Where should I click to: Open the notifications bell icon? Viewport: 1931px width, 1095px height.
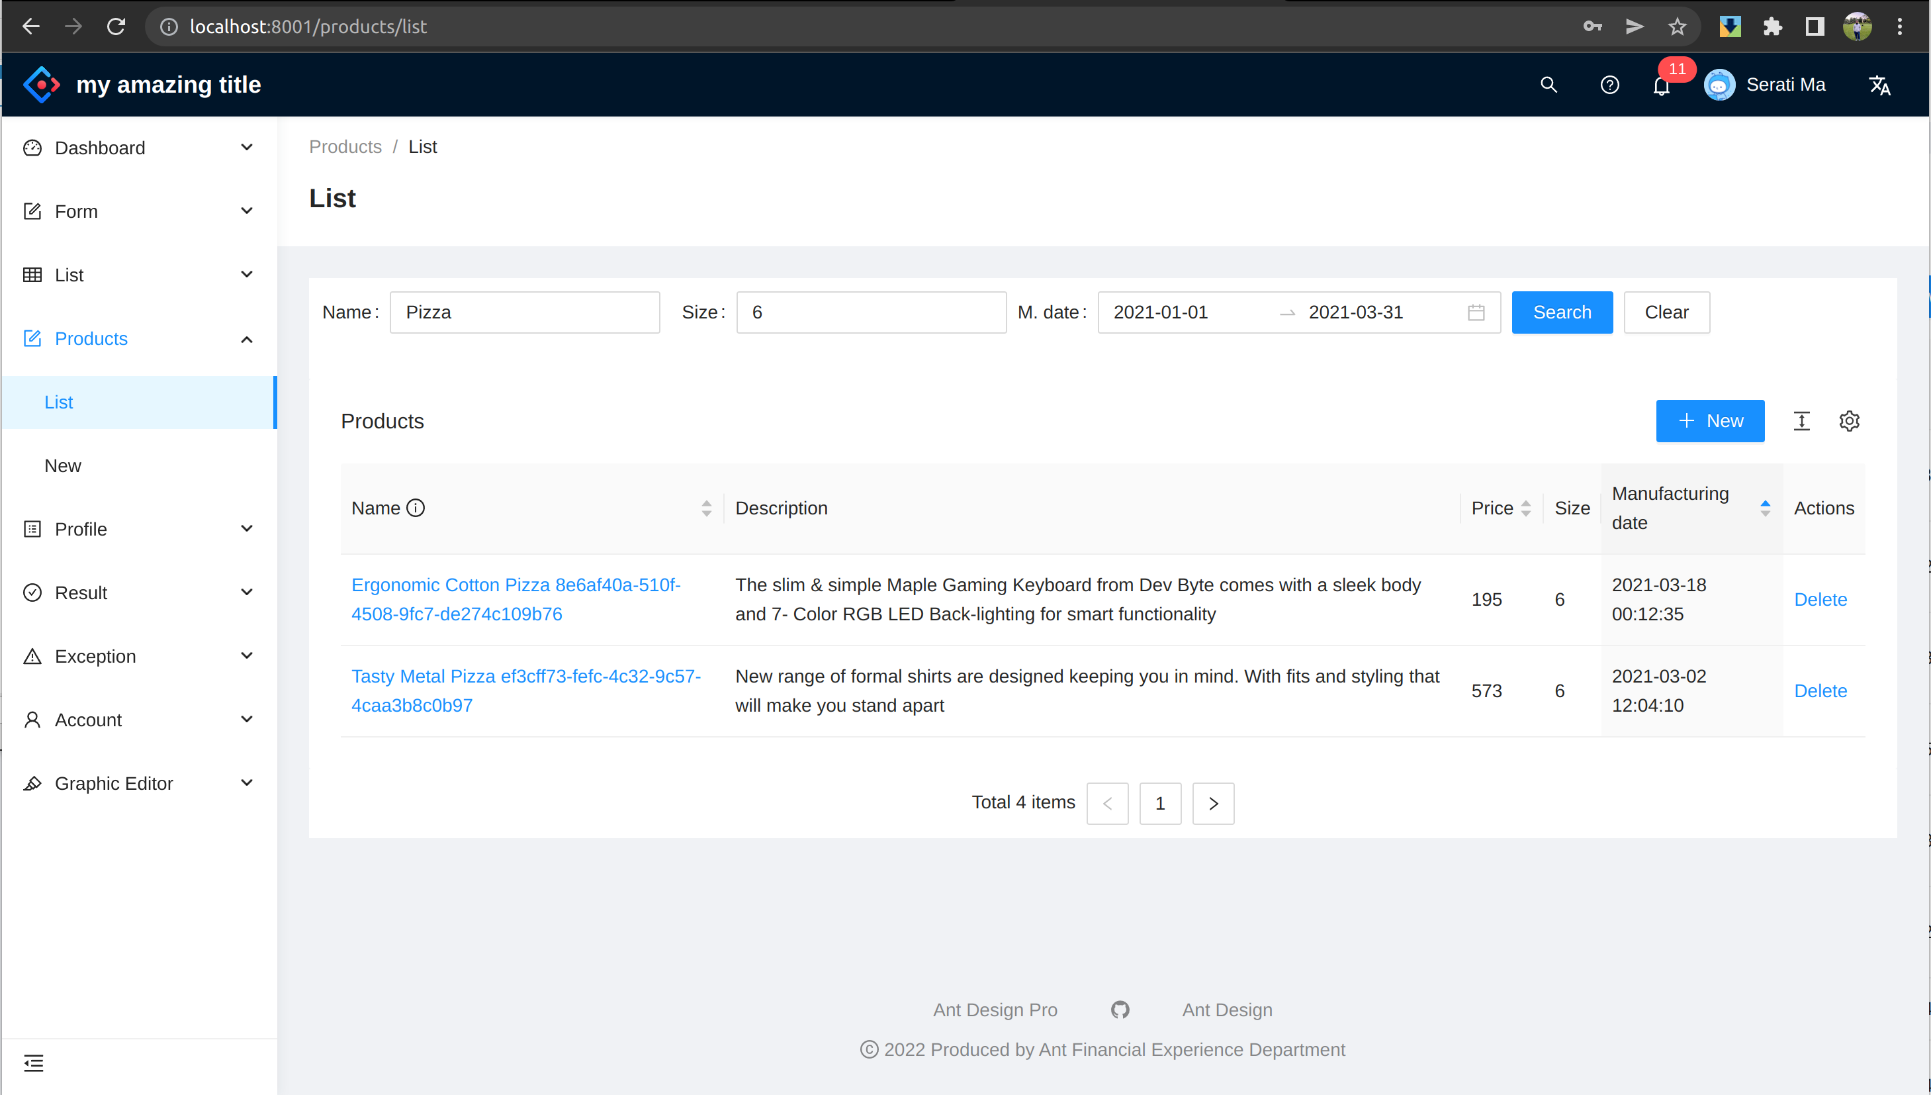pos(1662,85)
